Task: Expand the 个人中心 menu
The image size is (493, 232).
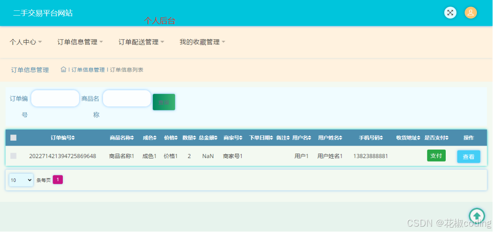Action: pyautogui.click(x=25, y=42)
